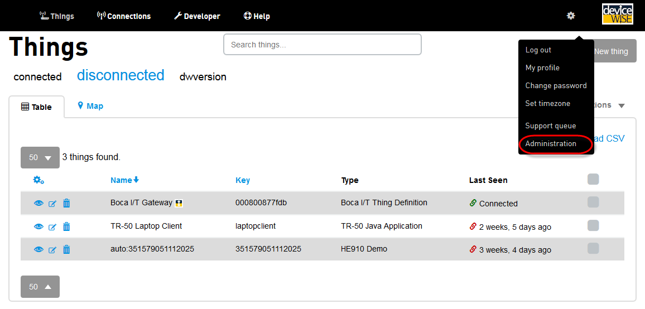
Task: Open the top 50 page-size dropdown
Action: pyautogui.click(x=40, y=157)
